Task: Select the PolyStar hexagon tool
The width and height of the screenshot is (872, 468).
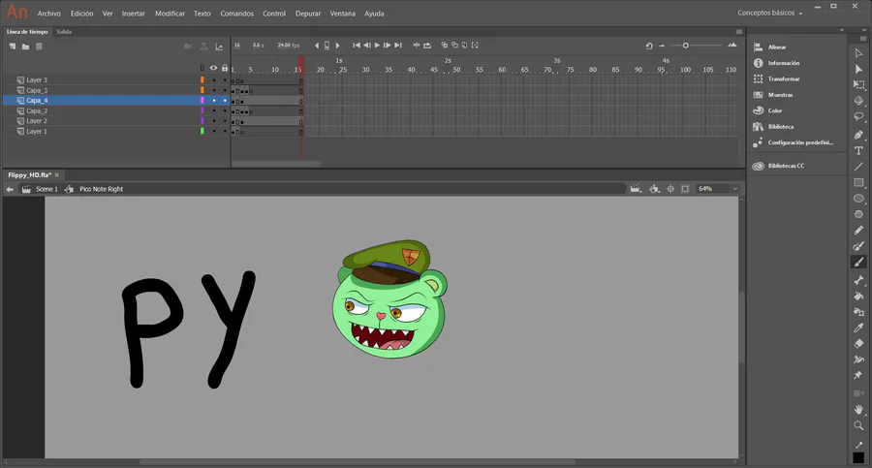Action: (858, 214)
